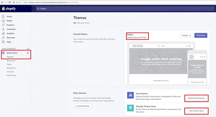
Task: Click the Online Store storefront icon
Action: pos(3,53)
